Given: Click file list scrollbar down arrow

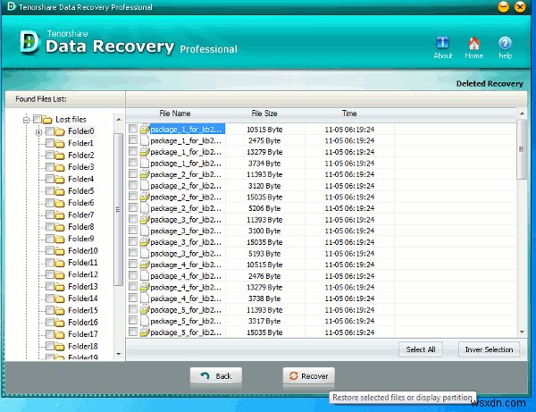Looking at the screenshot, I should tap(522, 332).
